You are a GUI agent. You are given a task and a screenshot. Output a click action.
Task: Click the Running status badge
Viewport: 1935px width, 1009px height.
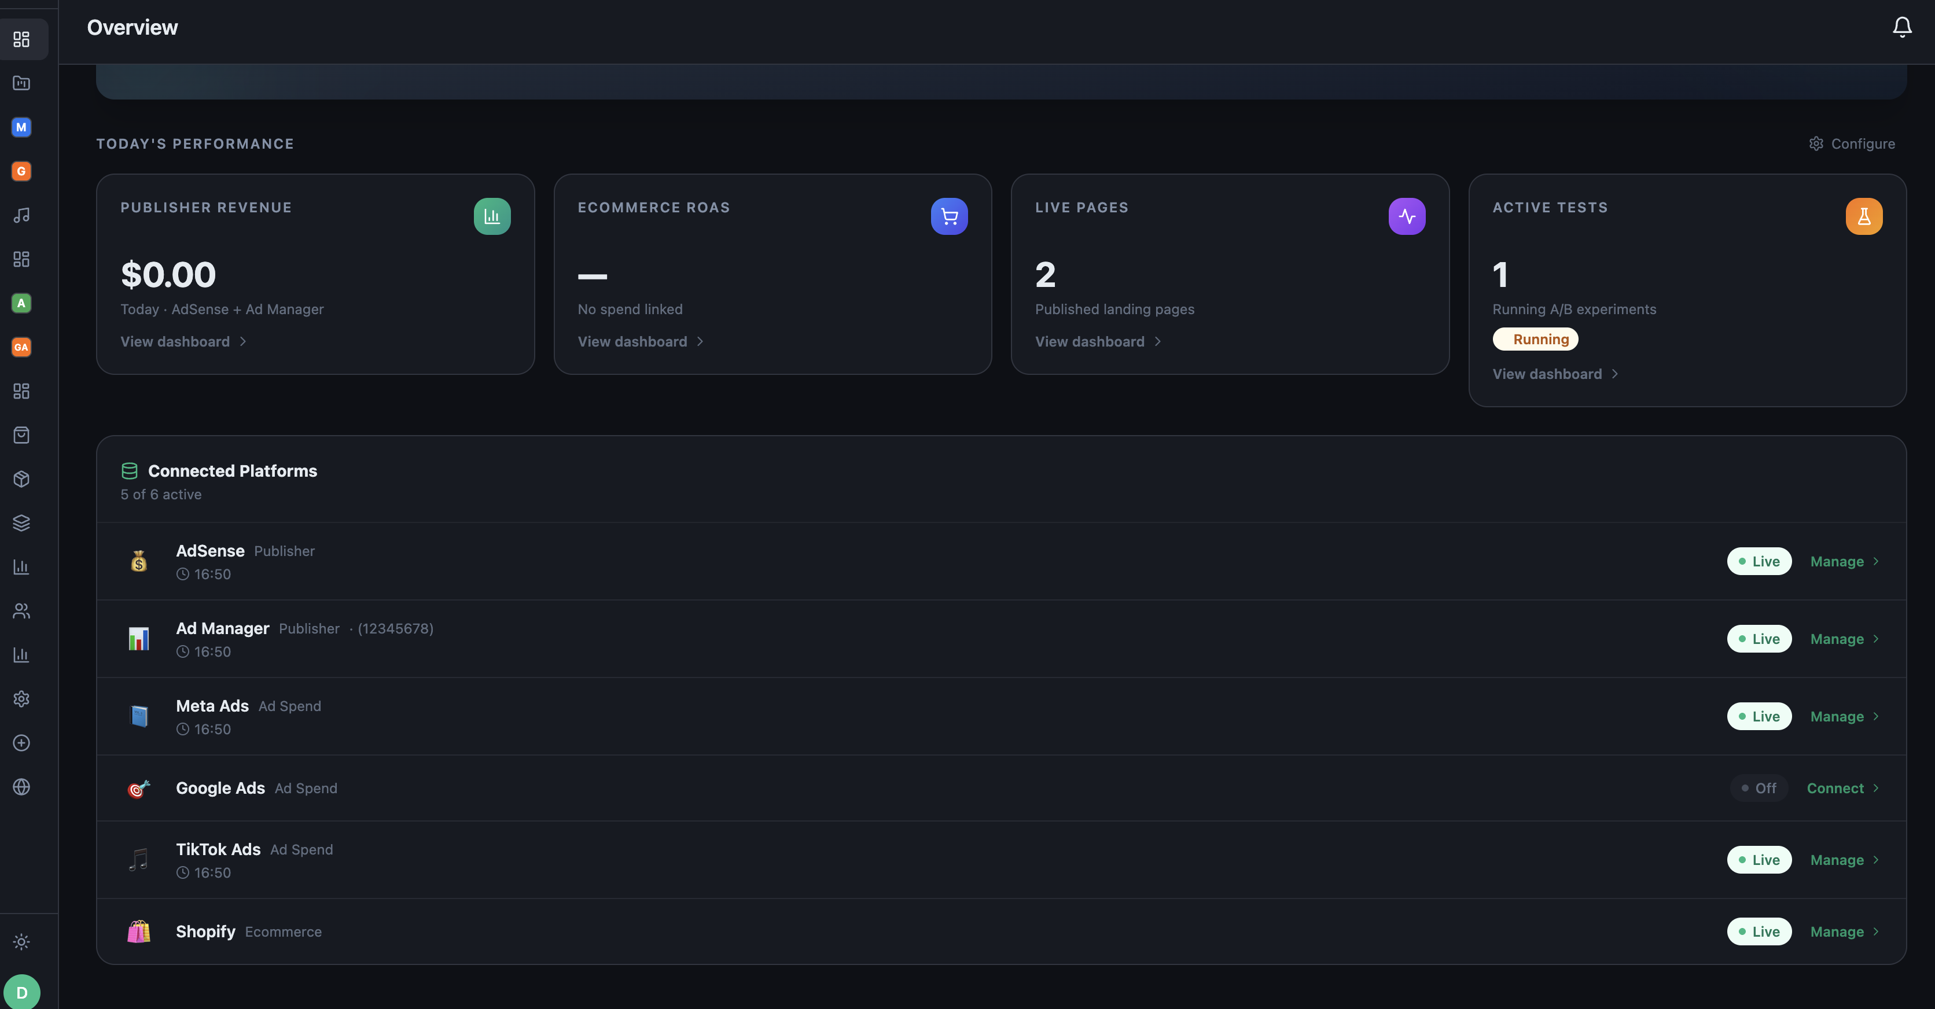[x=1535, y=340]
